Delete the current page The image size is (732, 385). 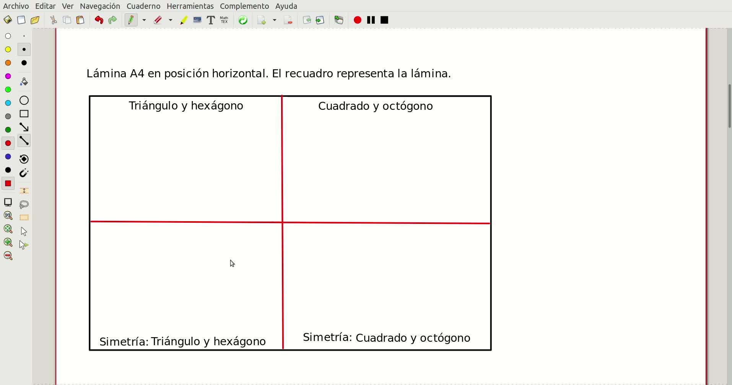pyautogui.click(x=288, y=20)
